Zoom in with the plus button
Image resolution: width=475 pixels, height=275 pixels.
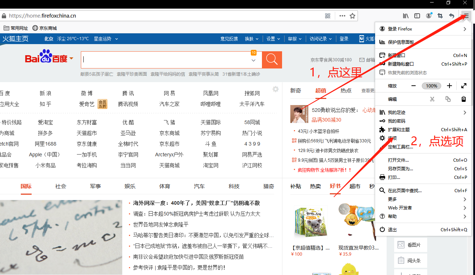449,86
